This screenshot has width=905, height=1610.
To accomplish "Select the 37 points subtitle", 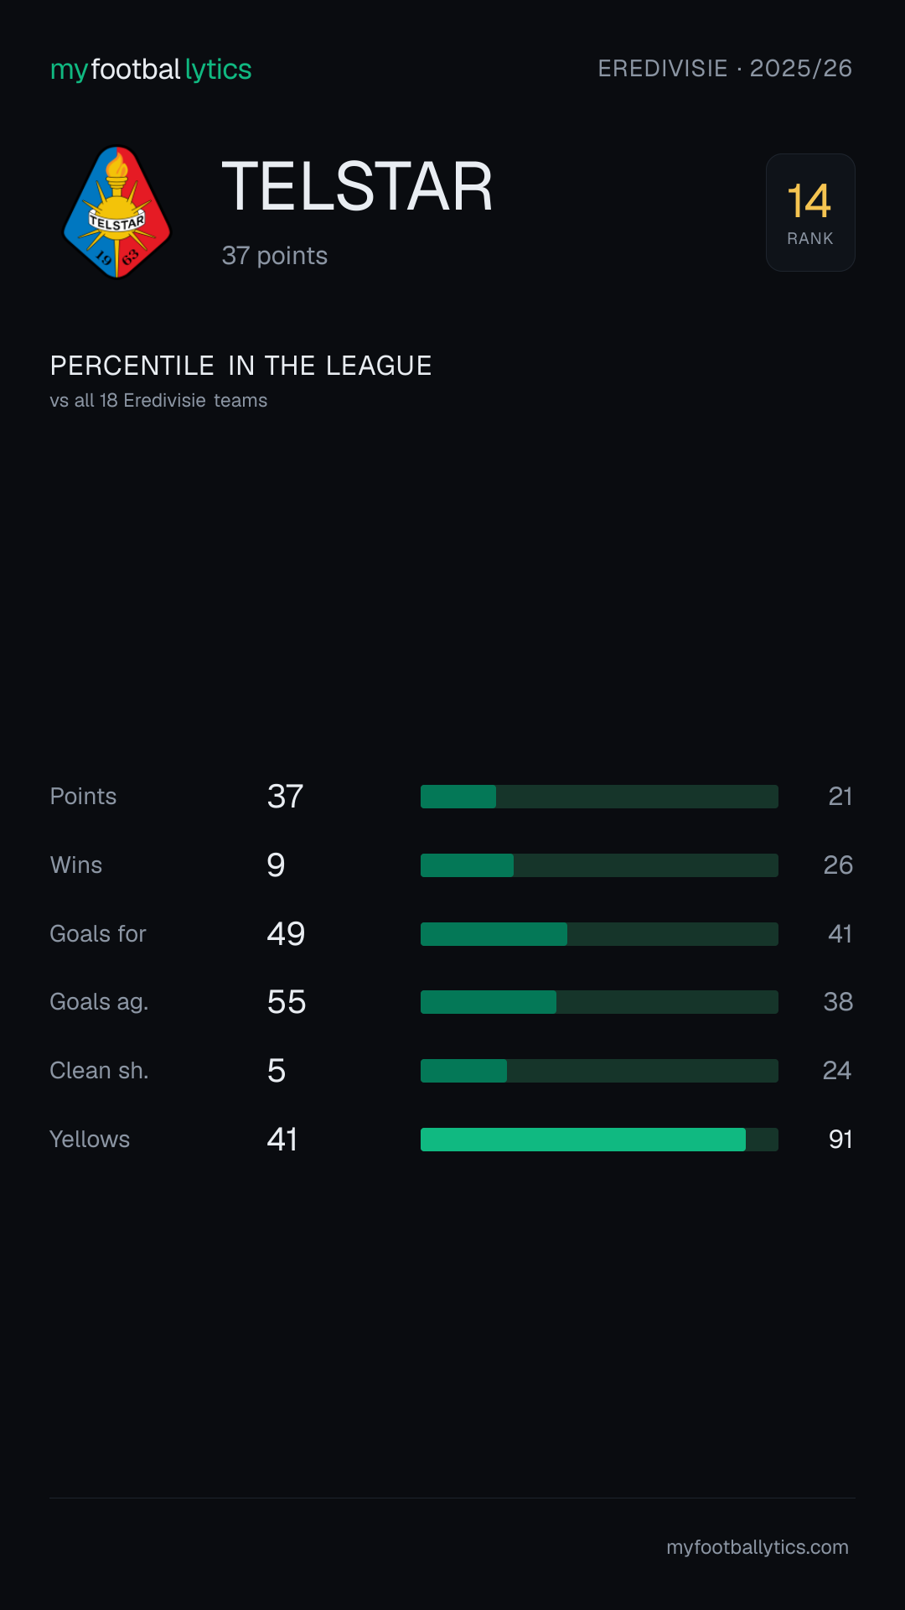I will point(275,256).
